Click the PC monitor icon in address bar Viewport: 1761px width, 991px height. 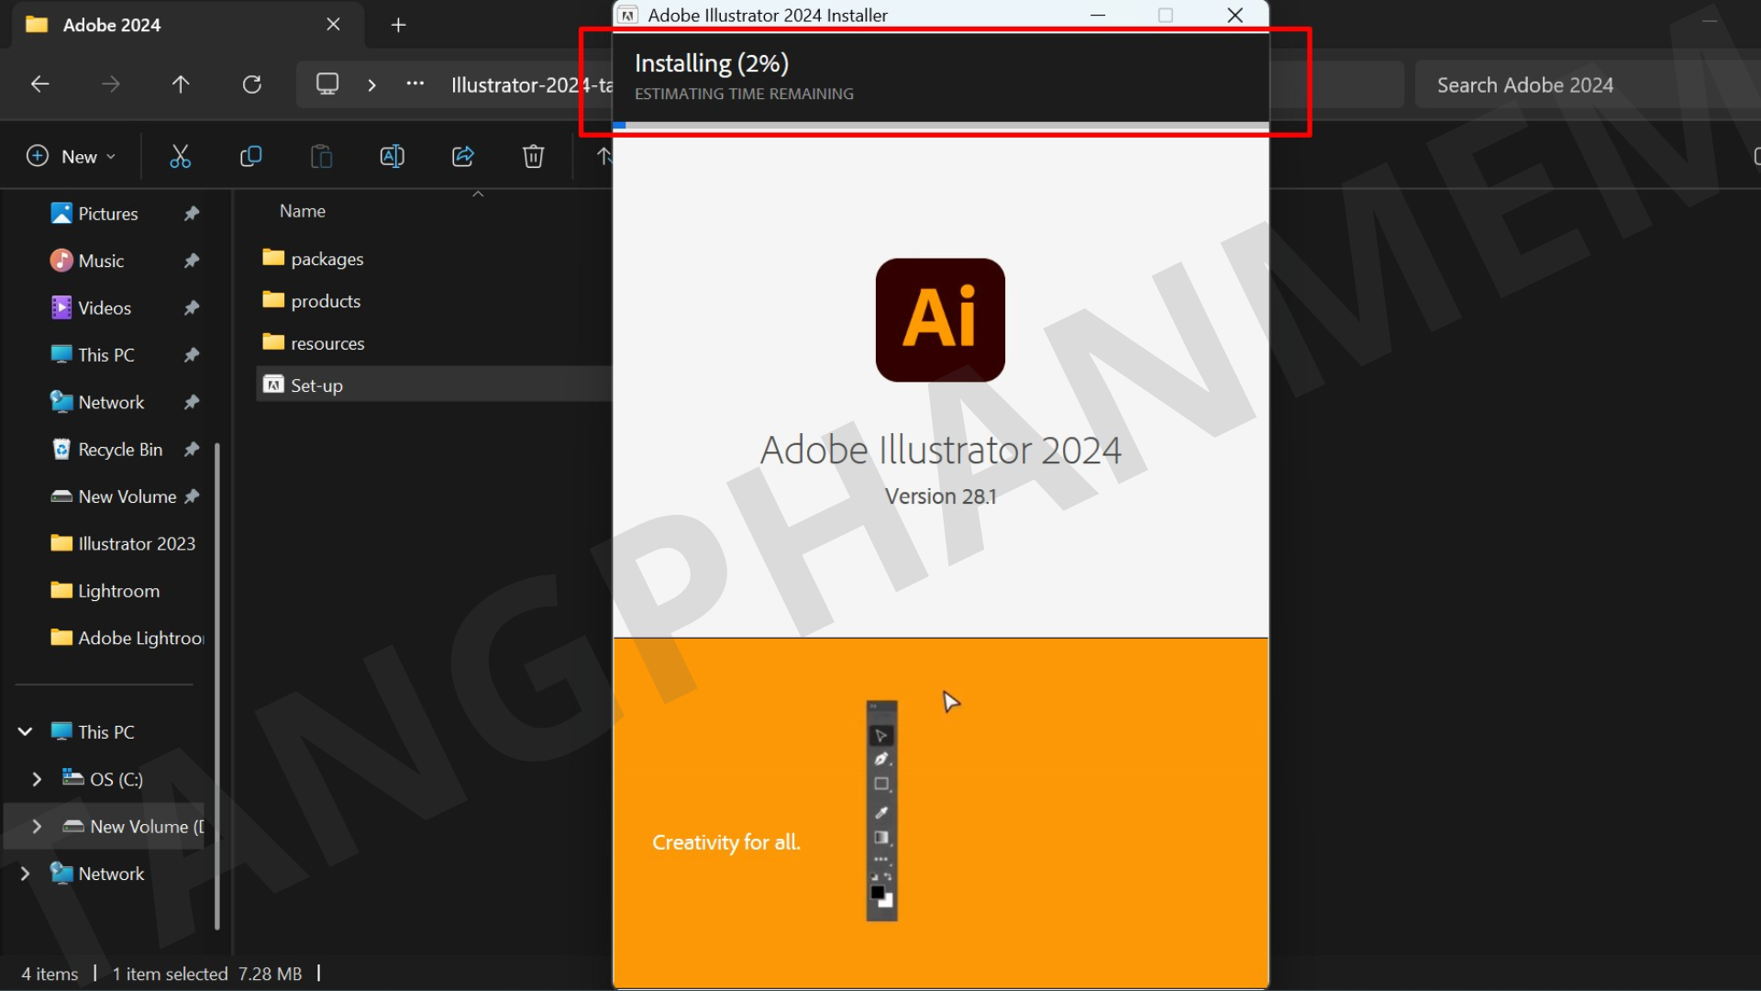[327, 84]
